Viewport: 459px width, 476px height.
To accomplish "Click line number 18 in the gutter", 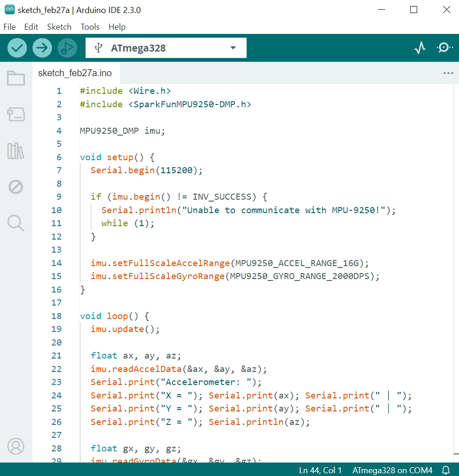I will (57, 316).
